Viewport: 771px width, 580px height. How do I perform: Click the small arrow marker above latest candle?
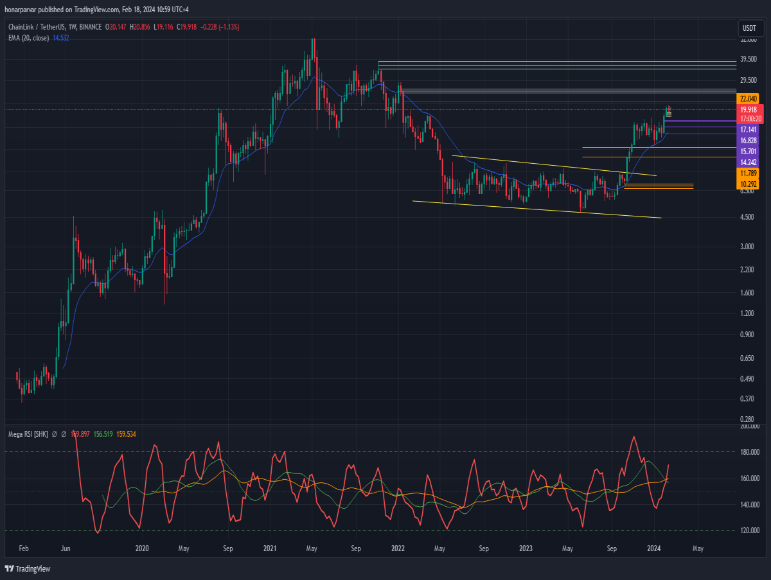pos(669,107)
